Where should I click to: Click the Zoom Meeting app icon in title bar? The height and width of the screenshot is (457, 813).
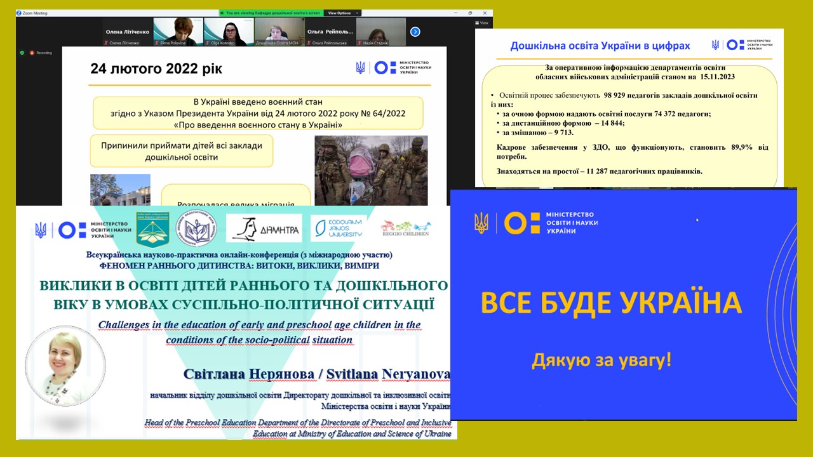[x=19, y=13]
